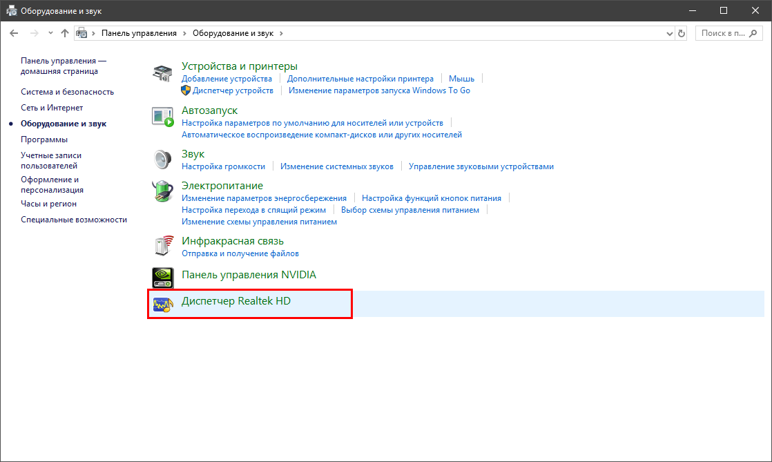Select Оборудование и звук in sidebar
Screen dimensions: 772x462
64,124
